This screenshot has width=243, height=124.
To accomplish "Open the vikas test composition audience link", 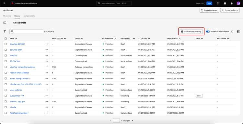I will [23, 67].
